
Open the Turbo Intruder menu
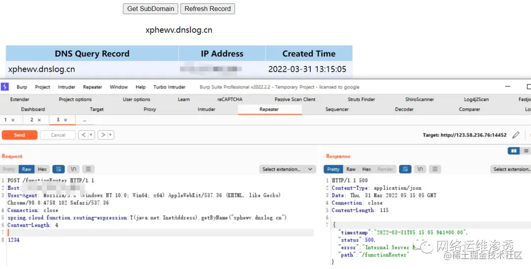coord(169,87)
